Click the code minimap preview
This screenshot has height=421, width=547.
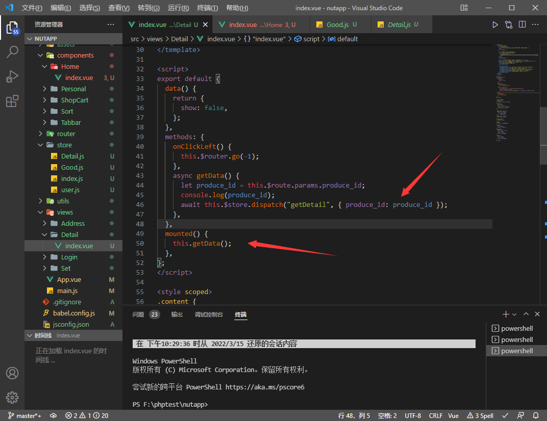click(518, 92)
